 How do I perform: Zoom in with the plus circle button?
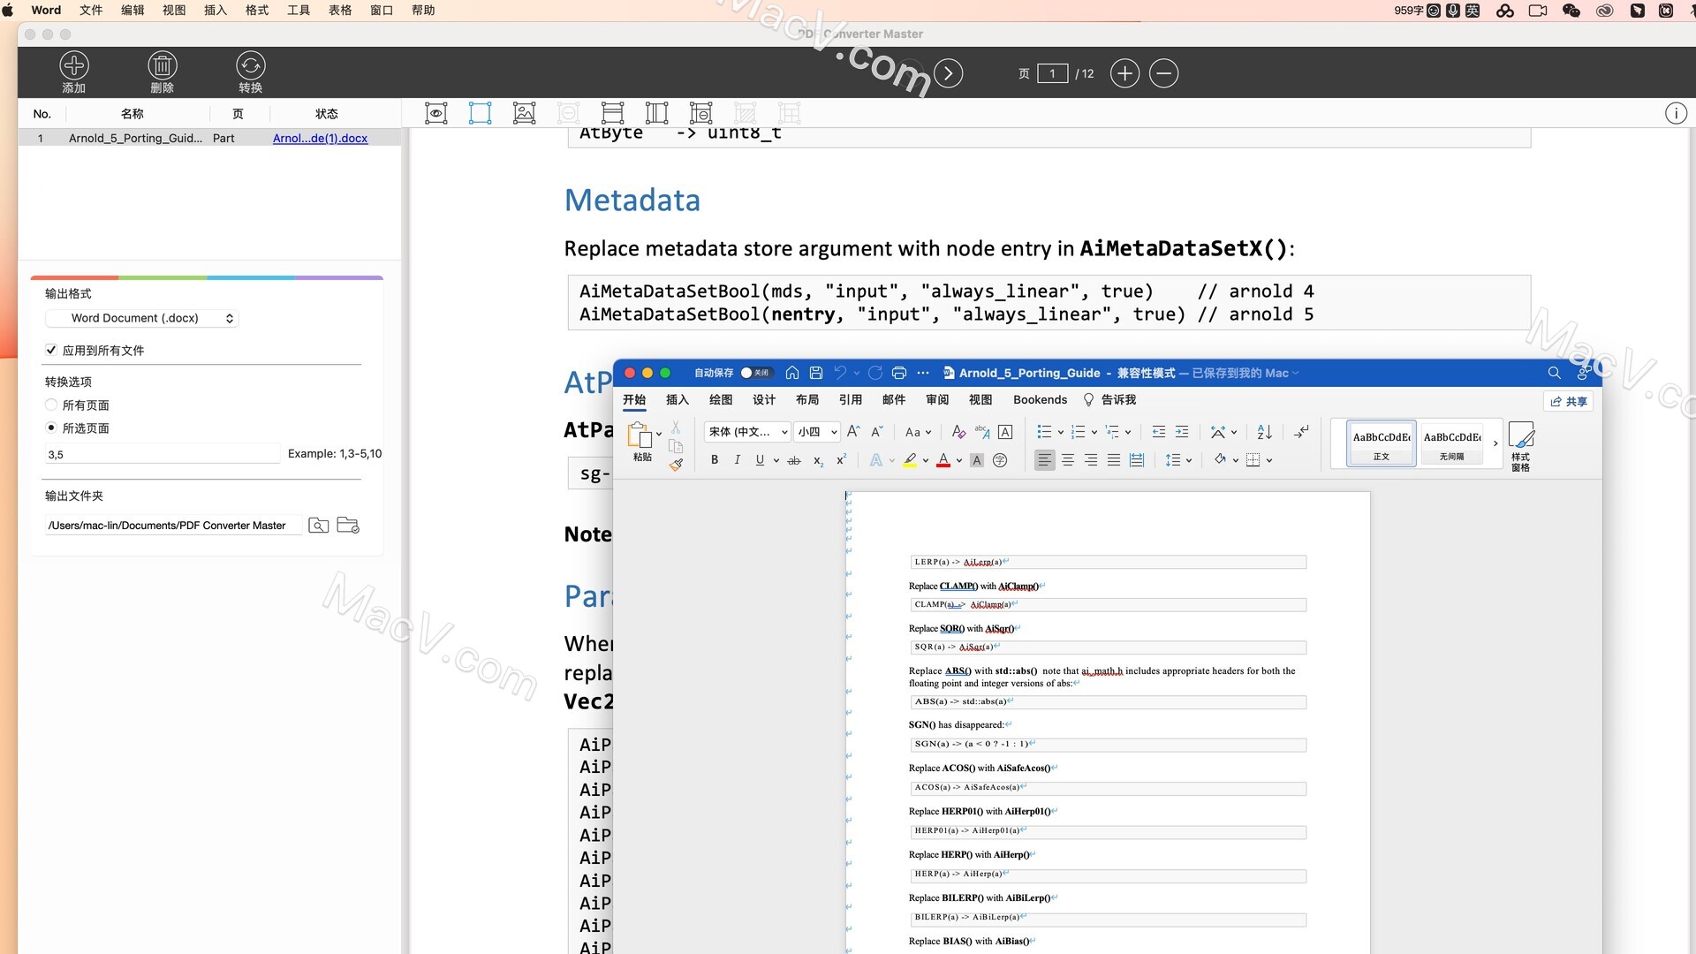(x=1124, y=73)
